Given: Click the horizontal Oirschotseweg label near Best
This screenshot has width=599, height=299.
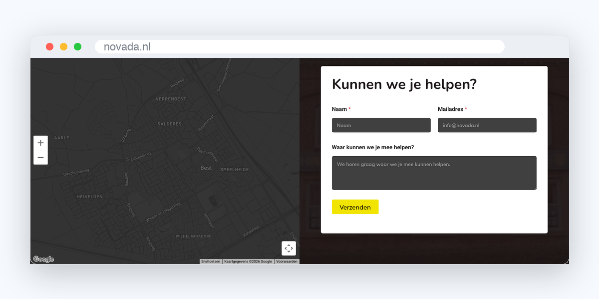Looking at the screenshot, I should [138, 156].
